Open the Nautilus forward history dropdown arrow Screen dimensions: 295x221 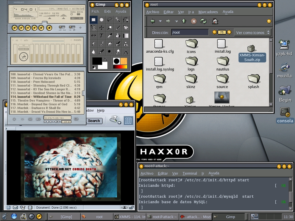pos(176,21)
